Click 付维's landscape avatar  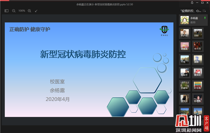[185, 59]
